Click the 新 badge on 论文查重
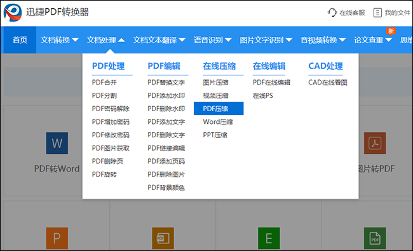The image size is (413, 251). pyautogui.click(x=391, y=31)
